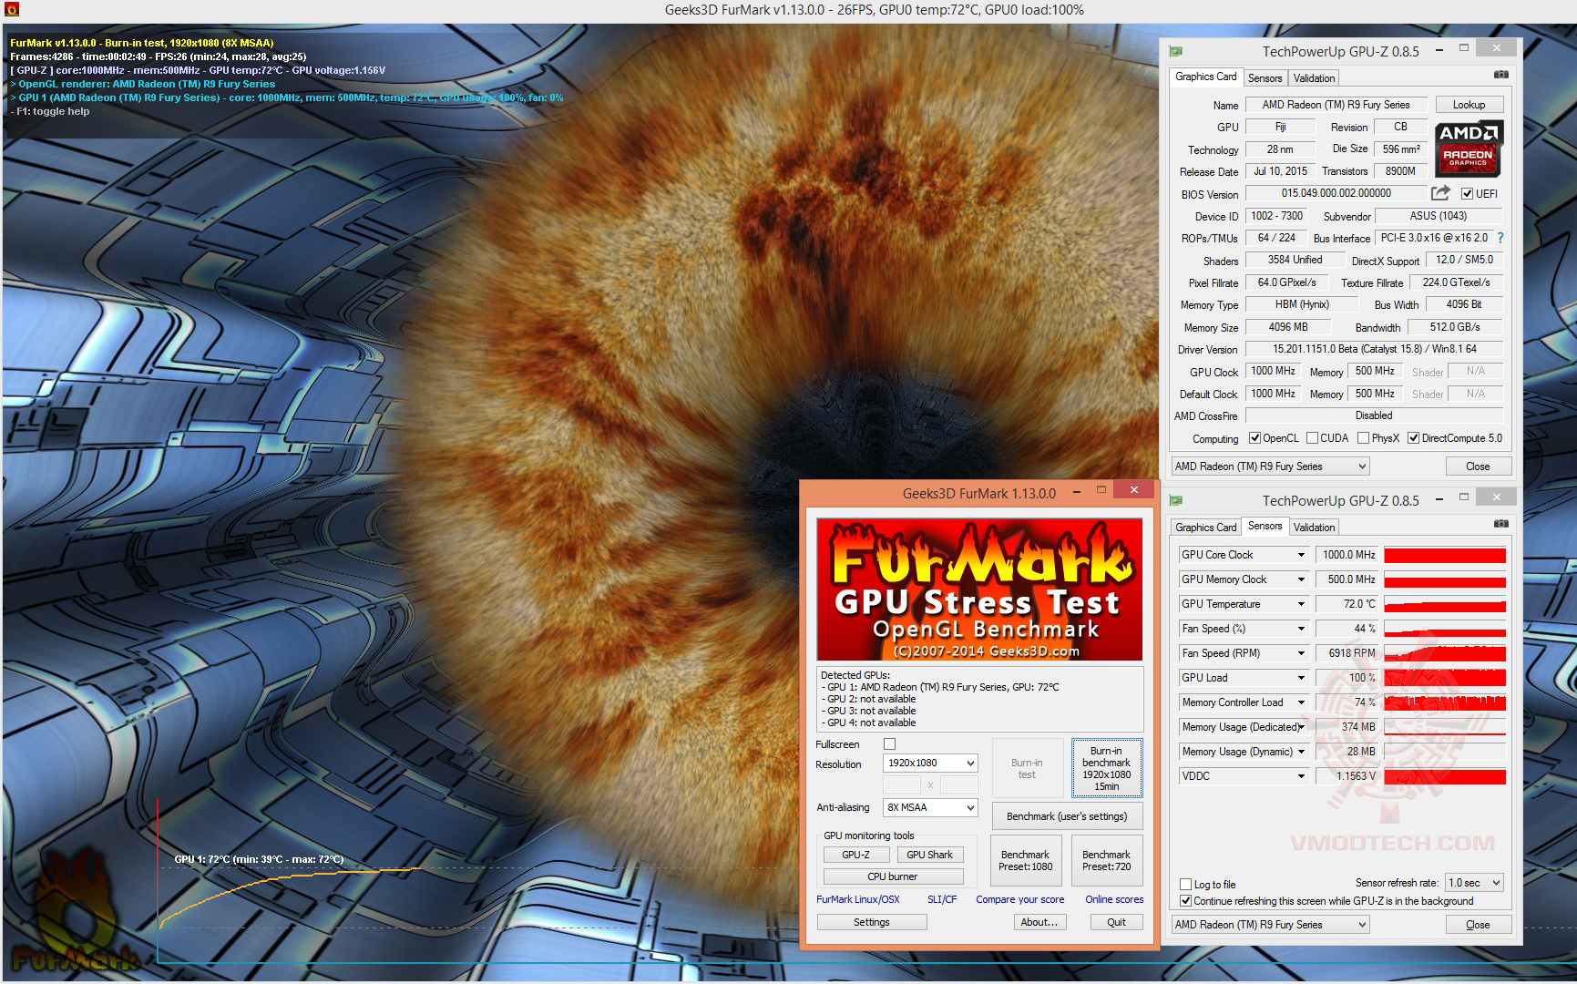Screen dimensions: 1577x984
Task: Open FurMark Settings button
Action: pos(871,922)
